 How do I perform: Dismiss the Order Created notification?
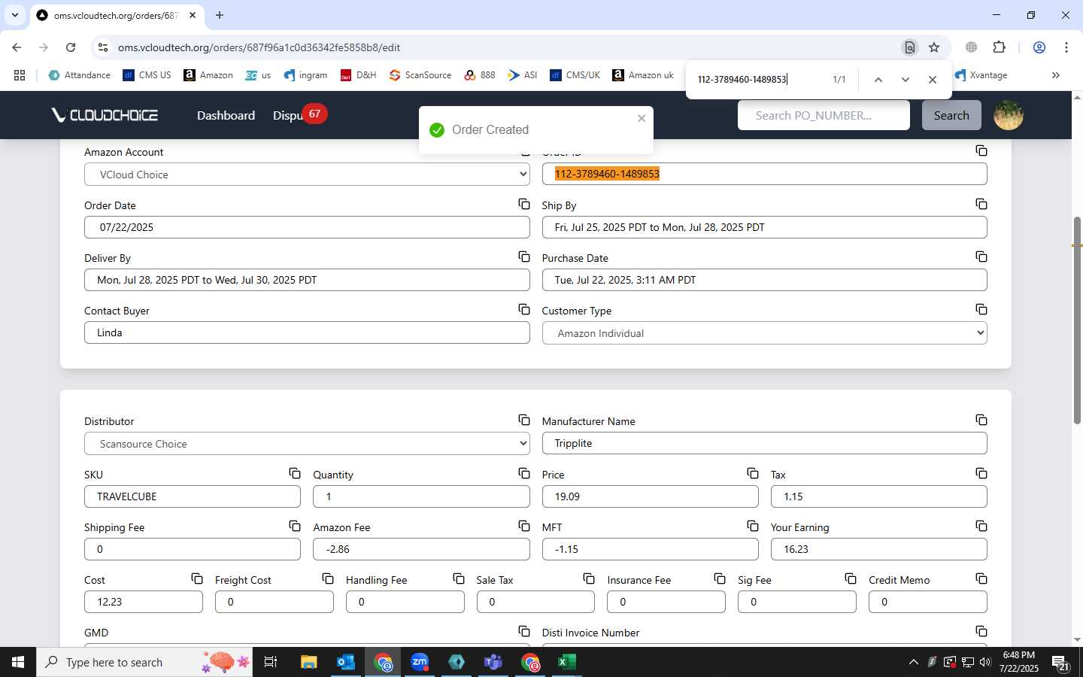tap(642, 118)
